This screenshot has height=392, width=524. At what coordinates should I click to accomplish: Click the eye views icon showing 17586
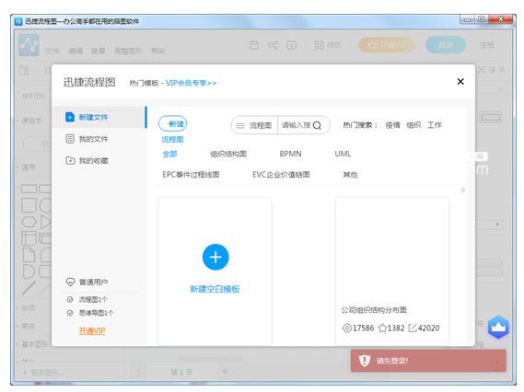pos(347,328)
